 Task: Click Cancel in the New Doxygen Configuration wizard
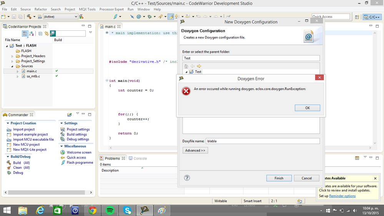point(307,178)
